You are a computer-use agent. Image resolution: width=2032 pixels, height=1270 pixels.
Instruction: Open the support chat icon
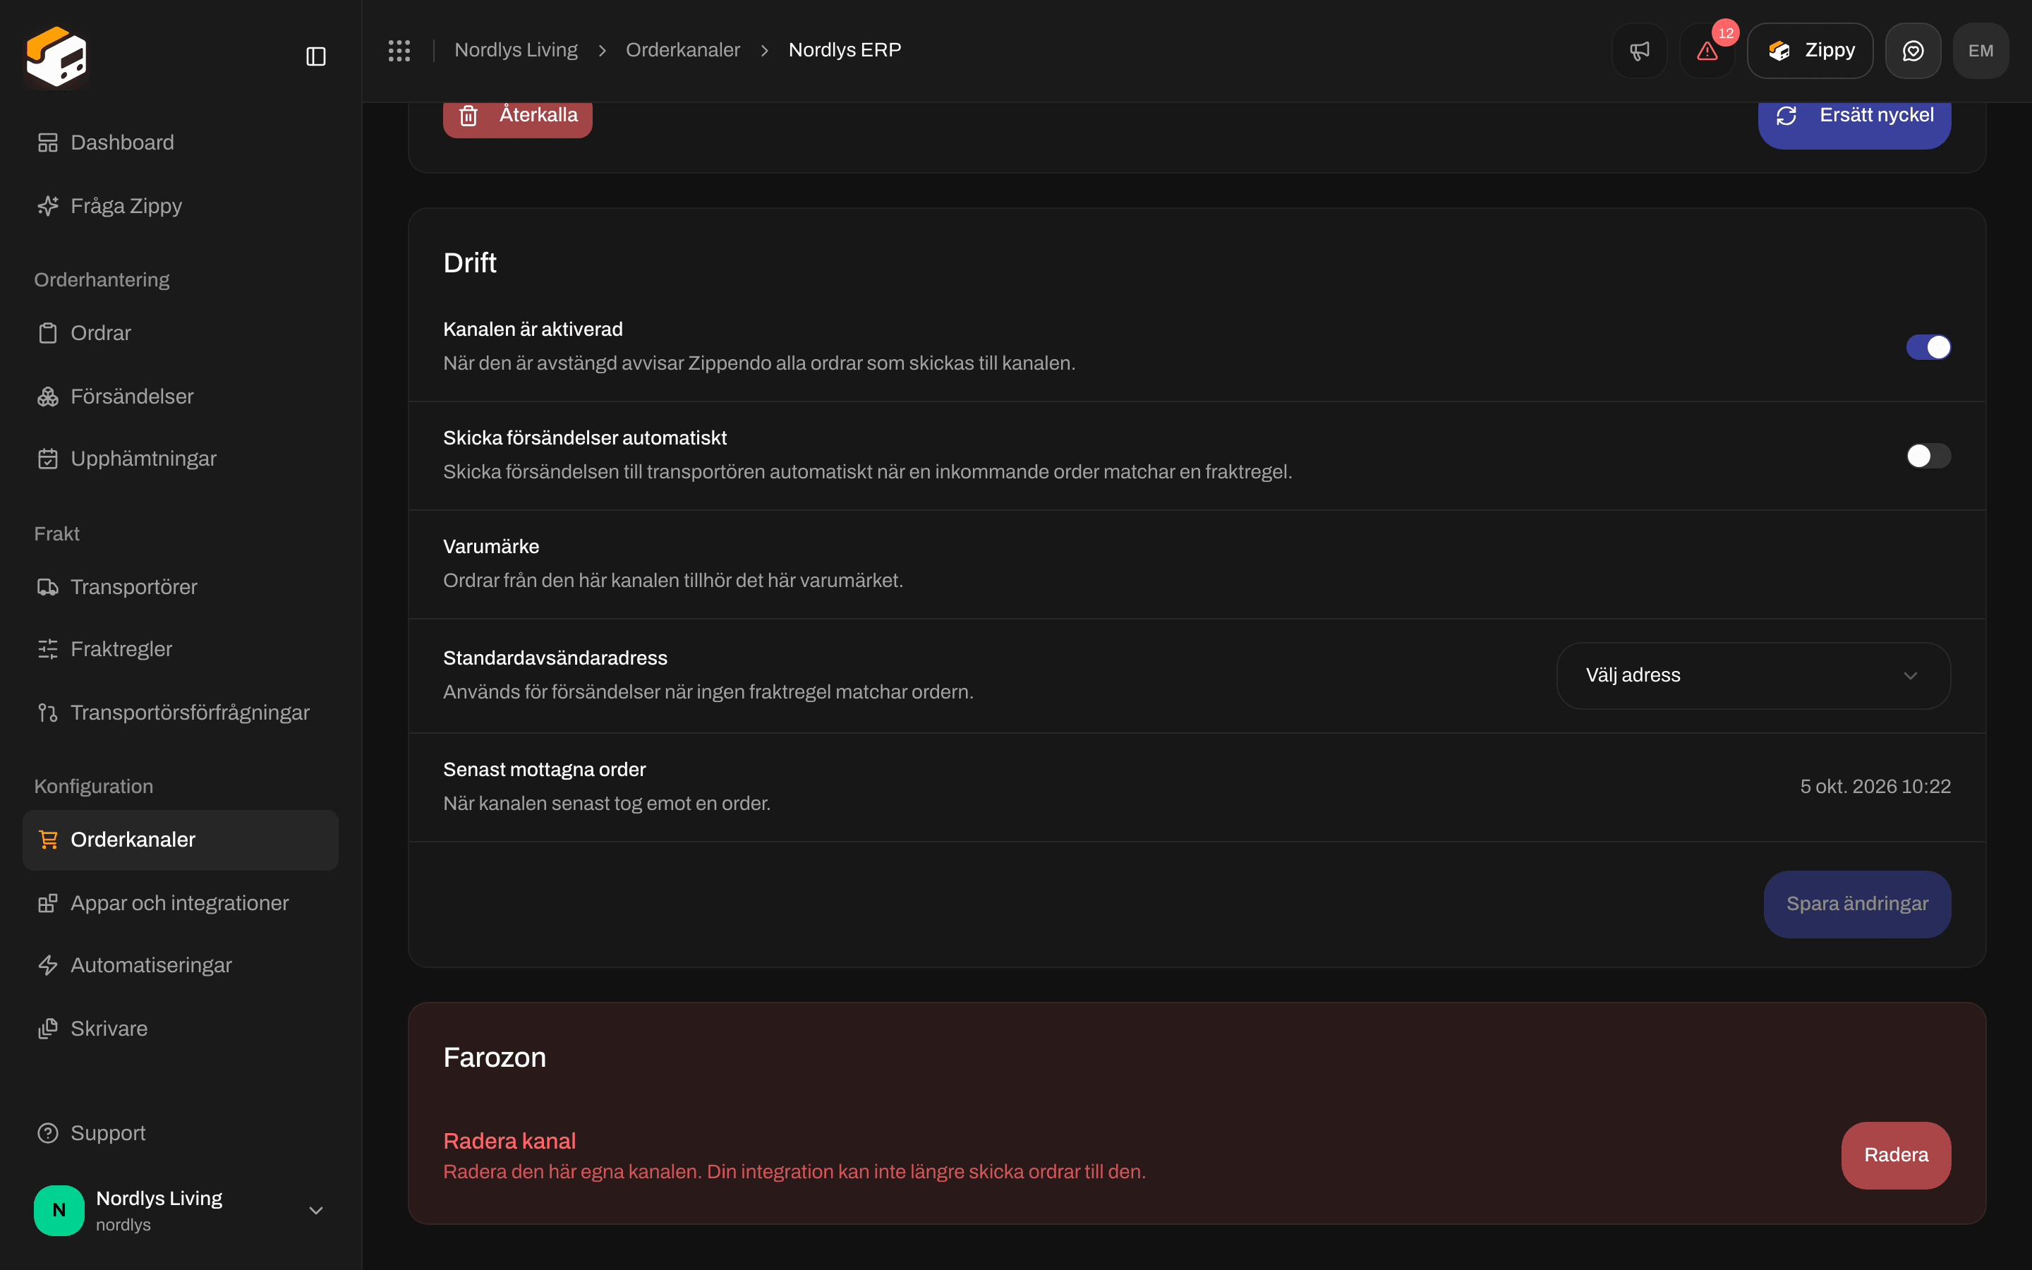pyautogui.click(x=1913, y=50)
